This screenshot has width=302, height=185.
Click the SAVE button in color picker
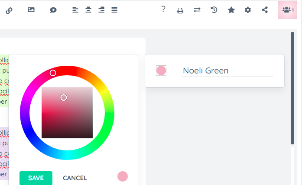coord(36,178)
